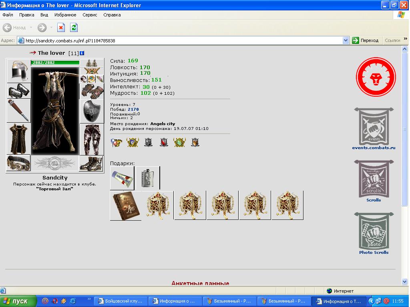Click the boots equipment slot
This screenshot has height=307, width=410.
tap(92, 163)
